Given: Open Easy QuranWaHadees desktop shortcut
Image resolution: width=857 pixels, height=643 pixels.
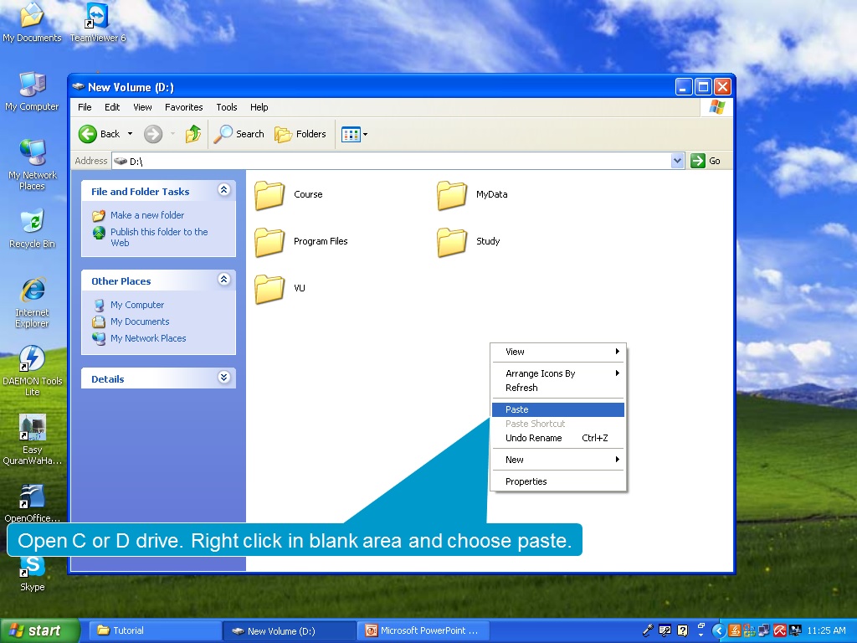Looking at the screenshot, I should pyautogui.click(x=32, y=440).
